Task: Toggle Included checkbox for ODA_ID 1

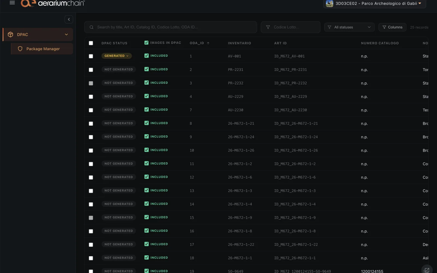Action: [147, 56]
